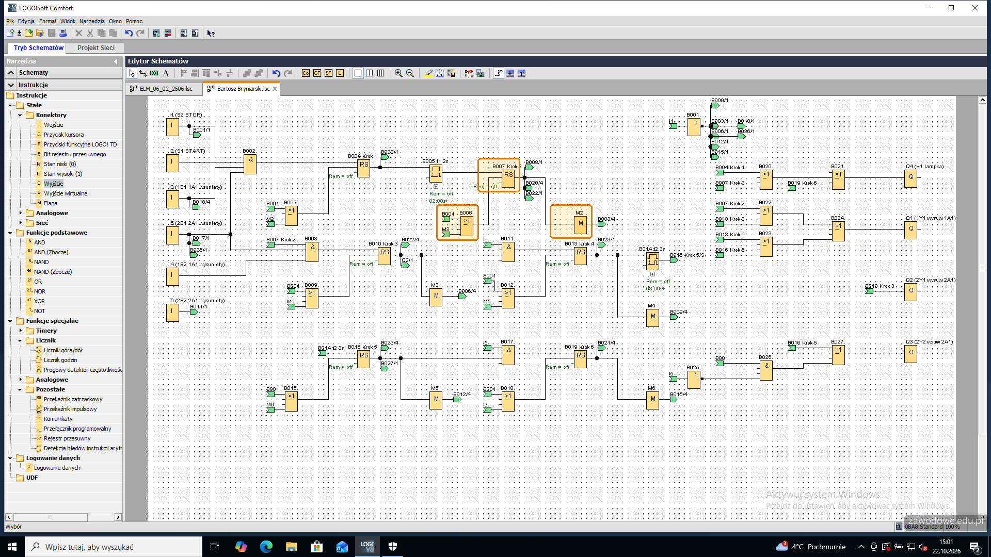The height and width of the screenshot is (557, 991).
Task: Switch to three-page split layout
Action: click(380, 73)
